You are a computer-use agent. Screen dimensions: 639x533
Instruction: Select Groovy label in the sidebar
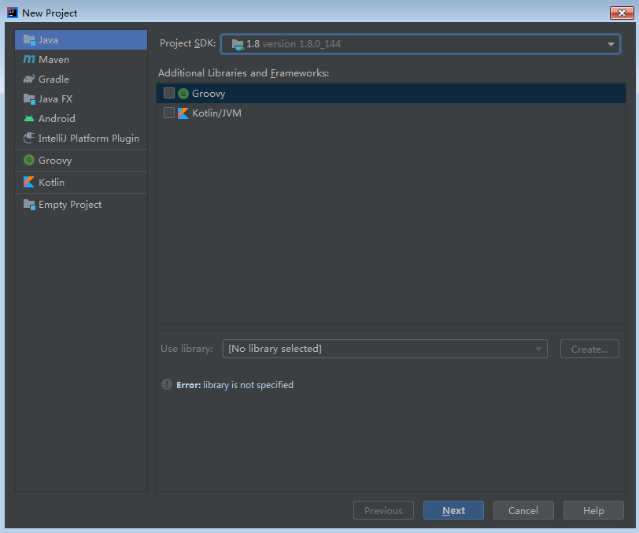pyautogui.click(x=55, y=161)
